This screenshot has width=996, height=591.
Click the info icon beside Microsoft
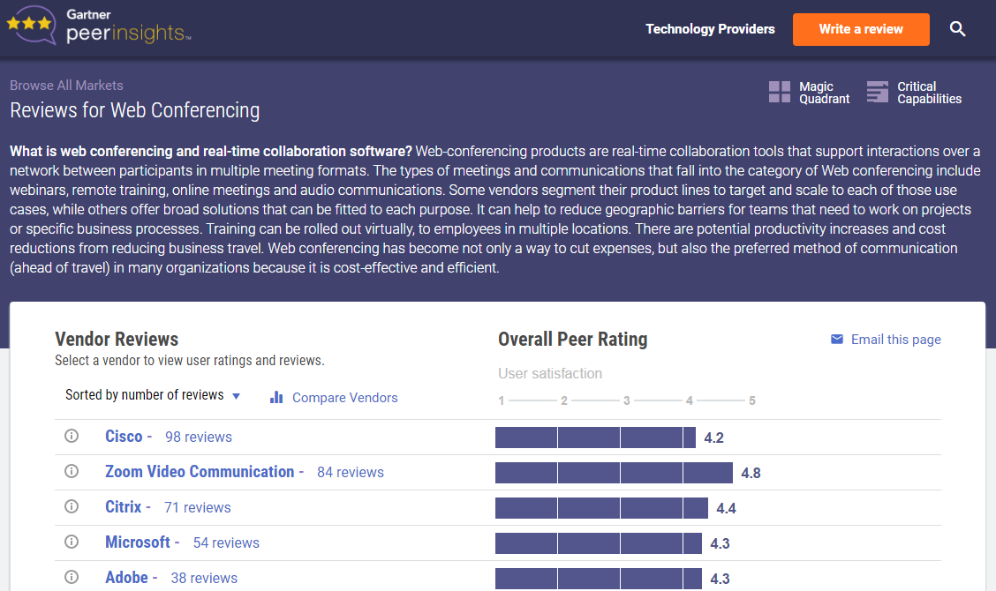[72, 542]
